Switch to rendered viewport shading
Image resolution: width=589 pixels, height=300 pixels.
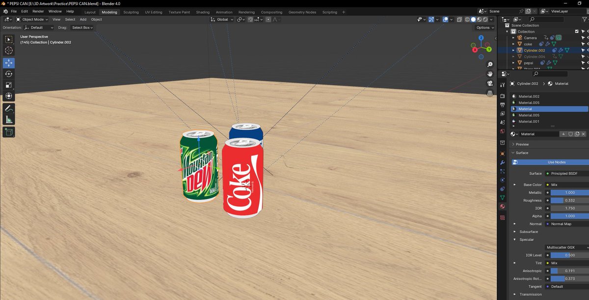(485, 20)
